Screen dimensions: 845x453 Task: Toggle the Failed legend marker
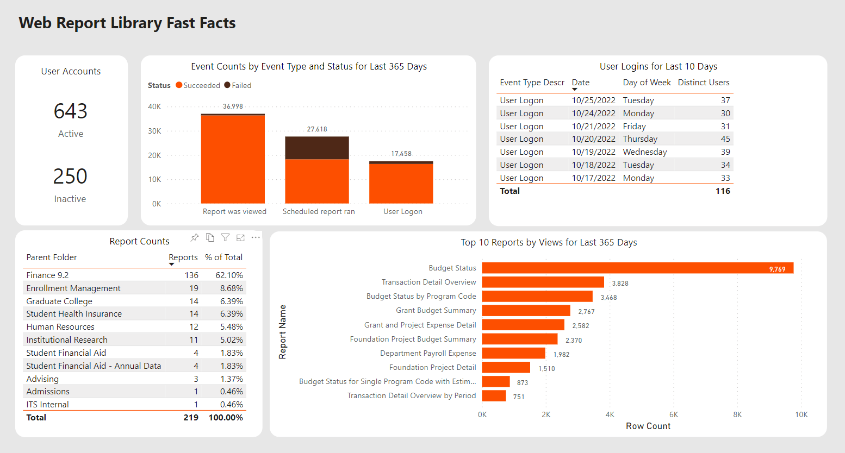pos(227,85)
